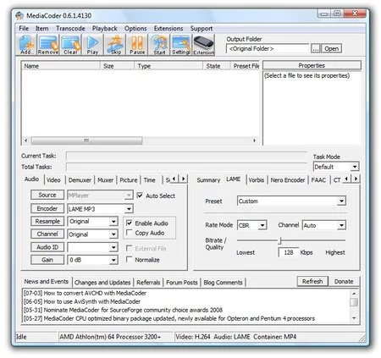Switch to the Muxer tab

click(105, 180)
